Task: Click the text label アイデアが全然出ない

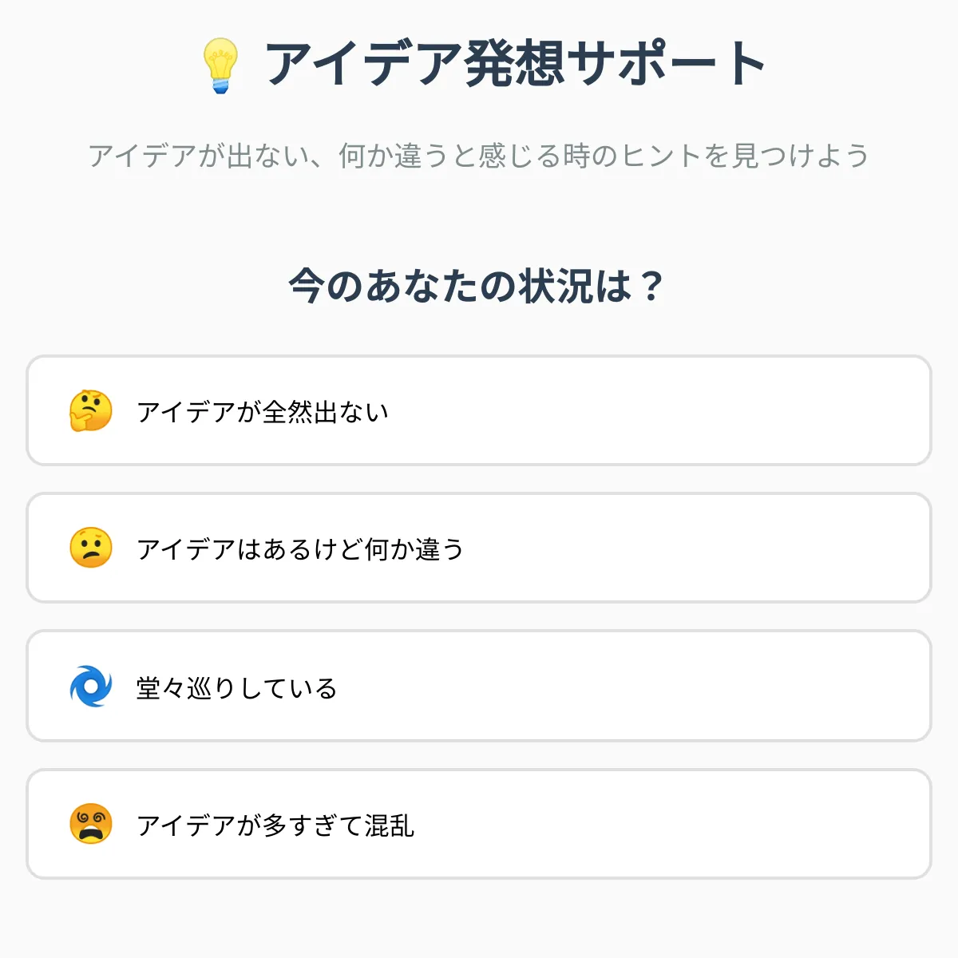Action: tap(263, 412)
